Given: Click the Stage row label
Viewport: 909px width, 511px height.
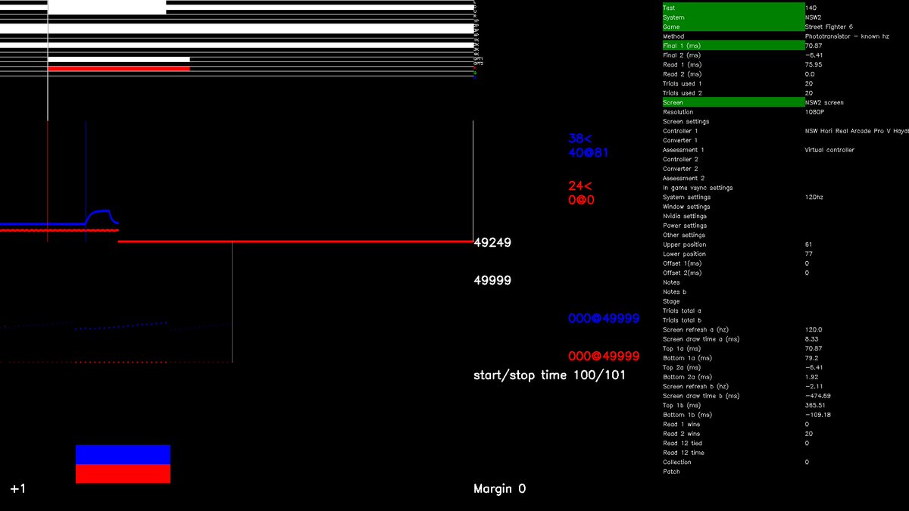Looking at the screenshot, I should click(x=671, y=301).
